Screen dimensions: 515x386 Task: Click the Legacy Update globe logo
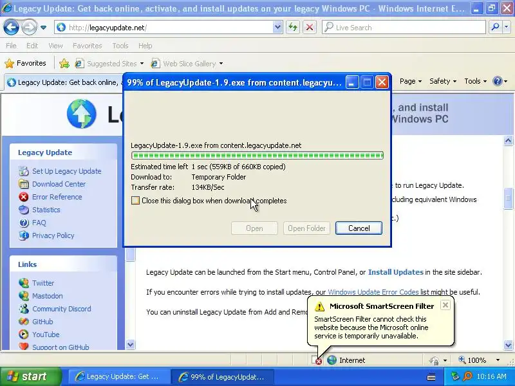tap(82, 114)
